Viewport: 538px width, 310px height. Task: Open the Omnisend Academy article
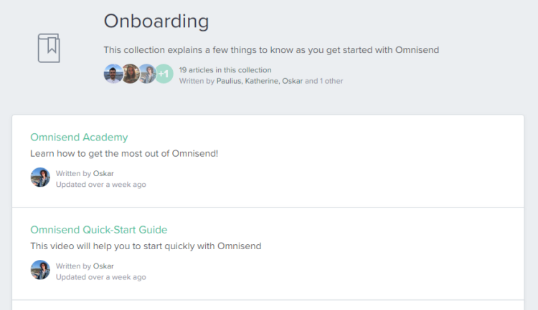[79, 137]
